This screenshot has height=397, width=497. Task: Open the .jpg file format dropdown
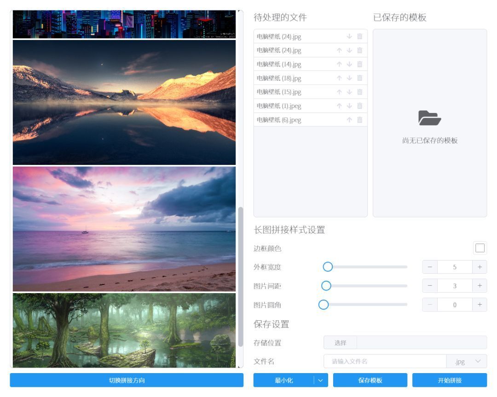click(x=467, y=361)
